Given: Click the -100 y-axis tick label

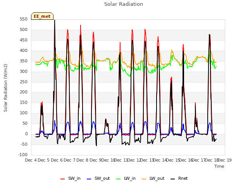Looking at the screenshot, I should click(x=23, y=155).
